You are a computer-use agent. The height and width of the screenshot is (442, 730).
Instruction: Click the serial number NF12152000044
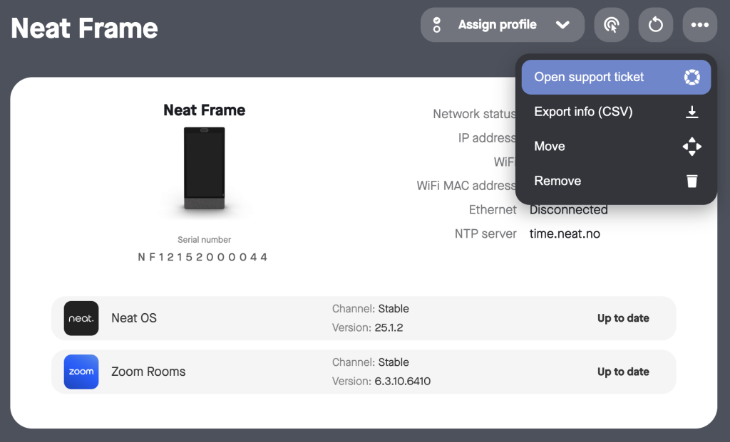click(x=202, y=257)
